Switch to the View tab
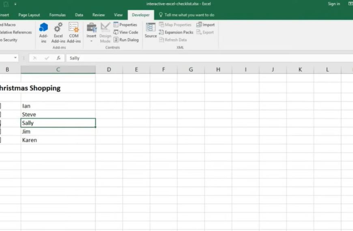 coord(118,15)
